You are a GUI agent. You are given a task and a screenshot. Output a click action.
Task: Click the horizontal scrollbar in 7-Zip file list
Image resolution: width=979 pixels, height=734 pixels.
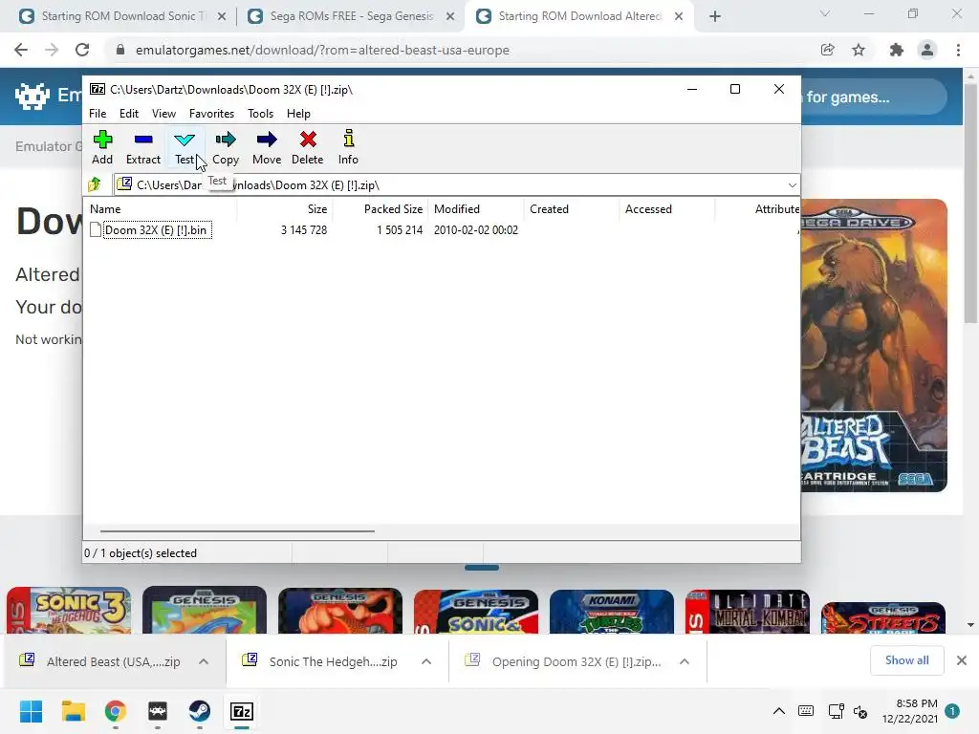coord(237,531)
